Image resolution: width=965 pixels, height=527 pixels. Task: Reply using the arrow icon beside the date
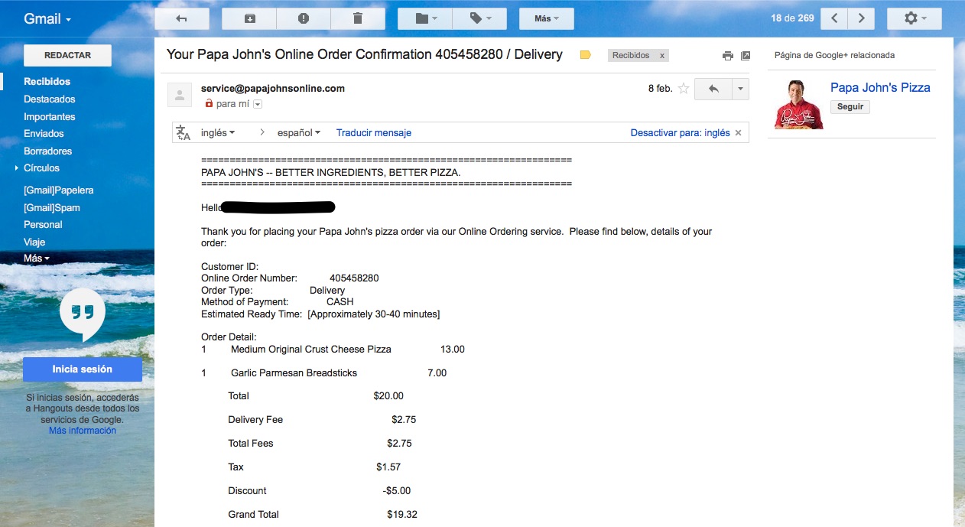point(713,89)
